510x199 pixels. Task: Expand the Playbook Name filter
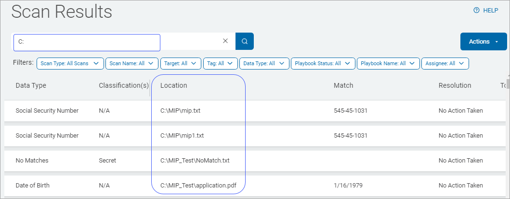click(388, 63)
